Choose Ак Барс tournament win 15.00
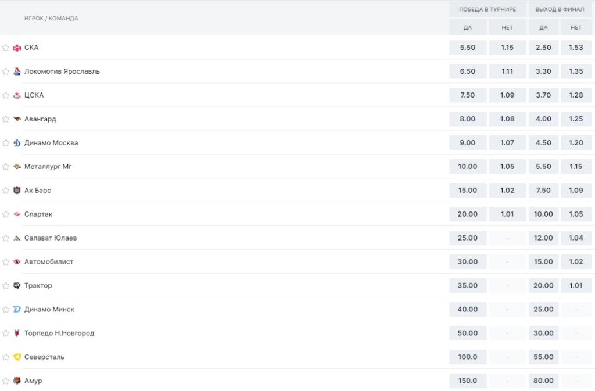Screen dimensions: 595x391 [468, 191]
